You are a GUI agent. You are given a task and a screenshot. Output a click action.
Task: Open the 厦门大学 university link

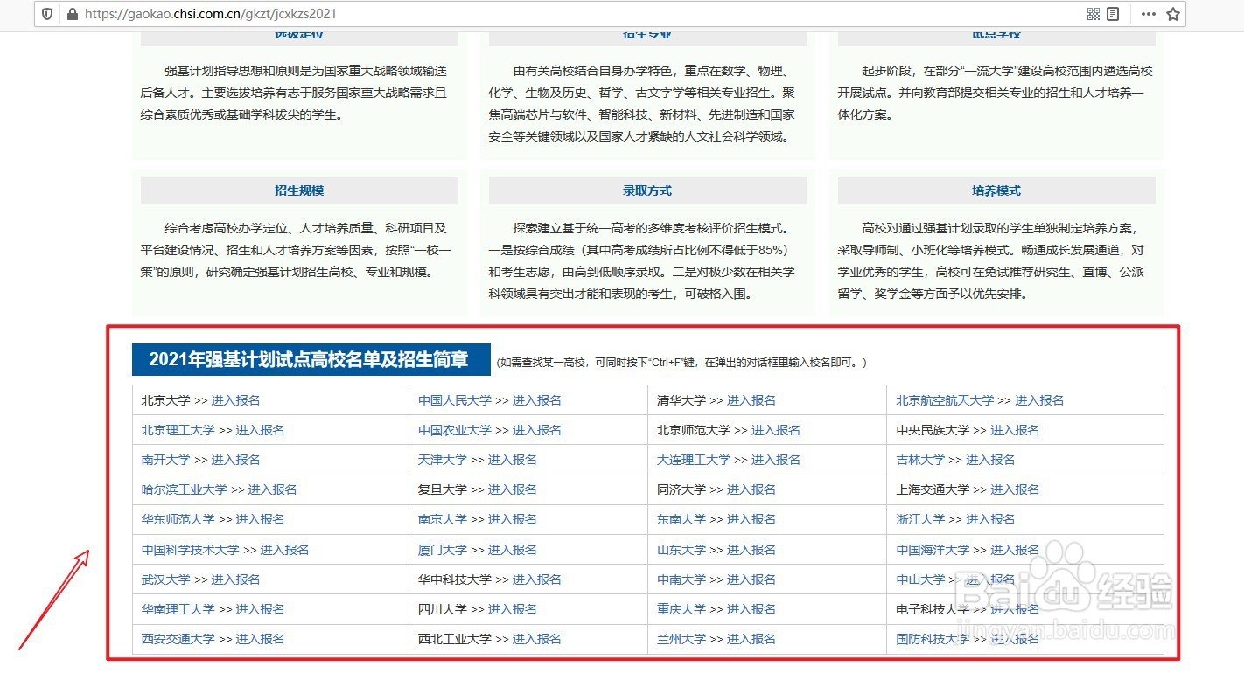[x=443, y=550]
